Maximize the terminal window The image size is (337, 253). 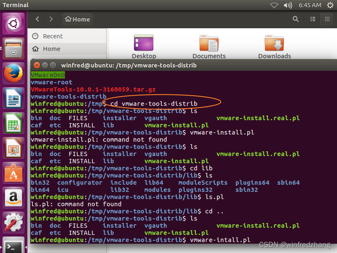pos(53,65)
